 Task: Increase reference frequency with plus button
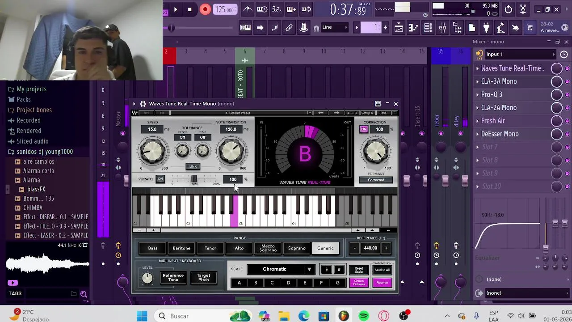click(386, 248)
